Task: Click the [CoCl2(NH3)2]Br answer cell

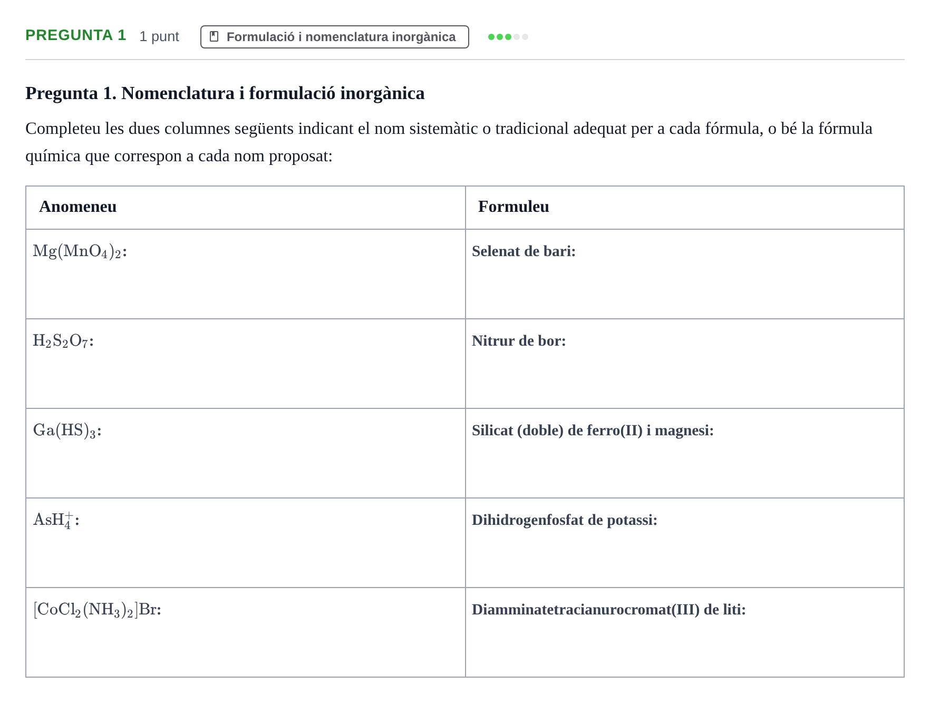Action: (246, 632)
